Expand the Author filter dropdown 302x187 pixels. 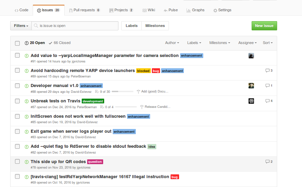[x=172, y=43]
